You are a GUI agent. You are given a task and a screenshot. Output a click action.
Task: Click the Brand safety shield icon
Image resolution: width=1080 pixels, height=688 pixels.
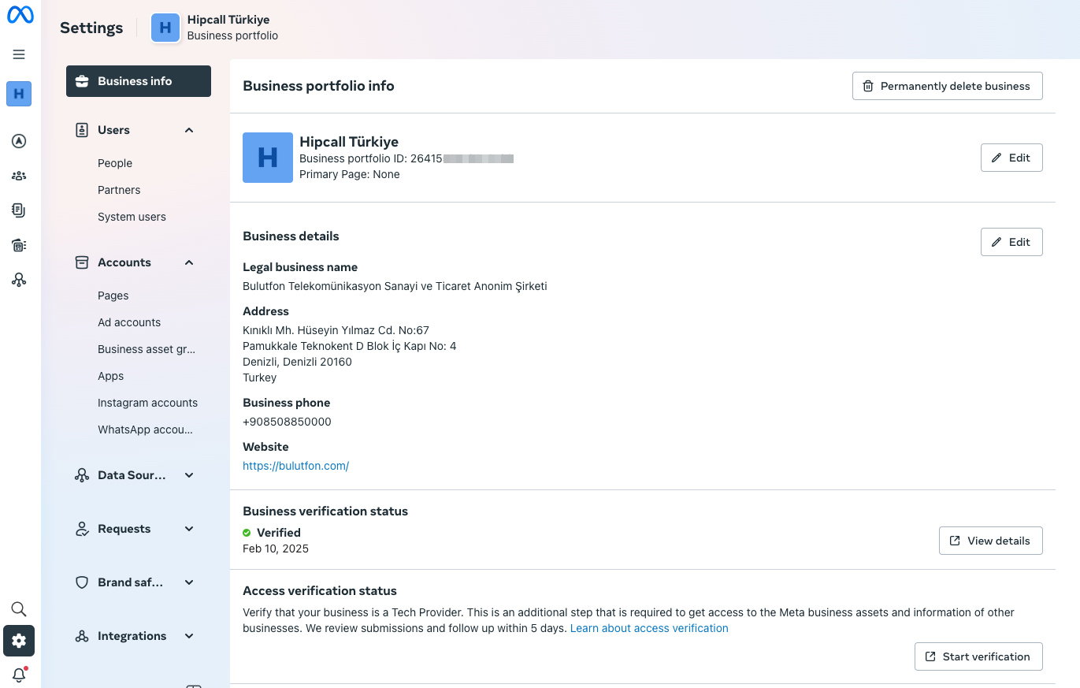click(x=81, y=582)
